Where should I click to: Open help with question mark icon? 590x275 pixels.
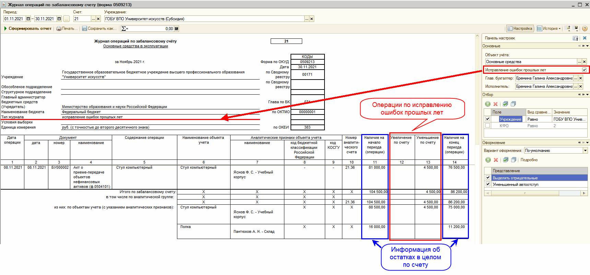pos(585,28)
